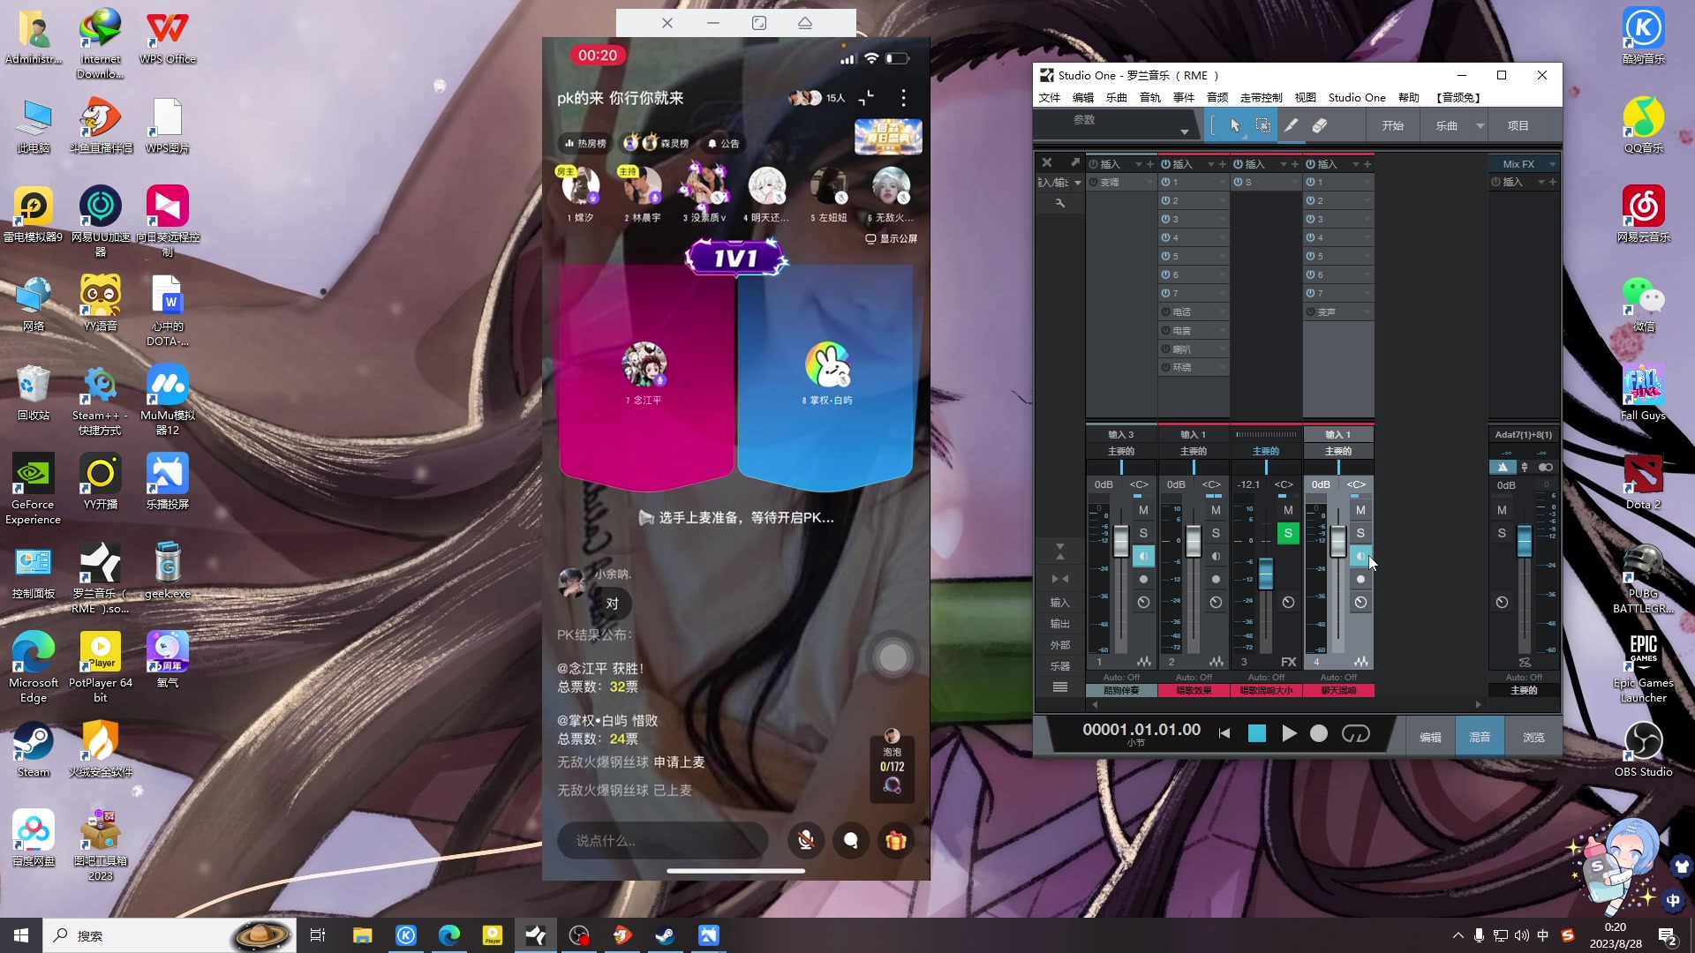Open mixer settings wrench icon

pos(1060,203)
